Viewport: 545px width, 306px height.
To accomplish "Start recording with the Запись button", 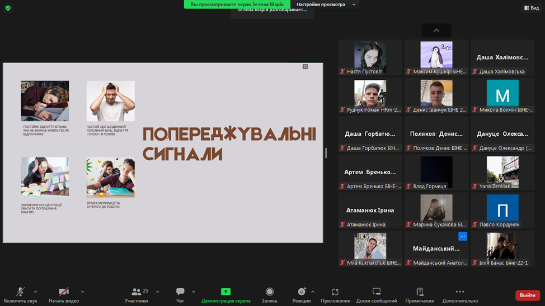I will point(269,292).
